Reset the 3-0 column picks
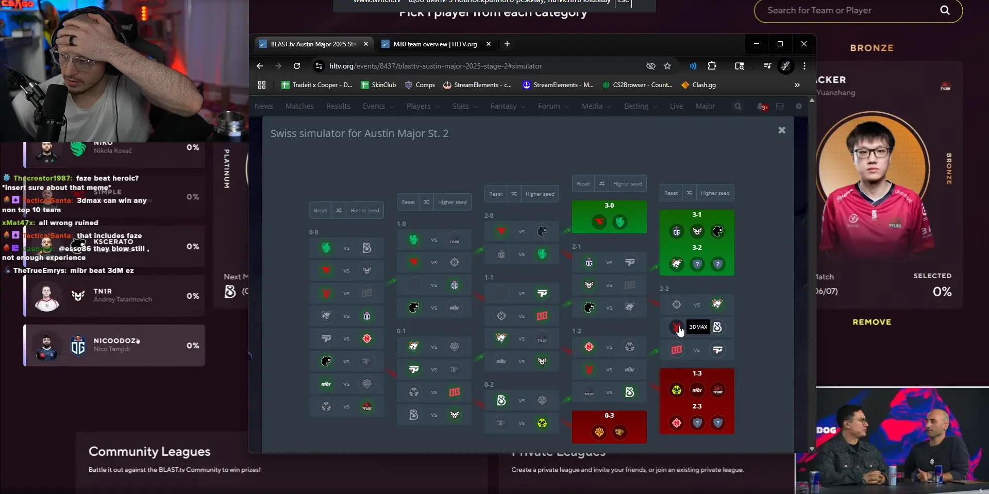Screen dimensions: 989x494 583,183
